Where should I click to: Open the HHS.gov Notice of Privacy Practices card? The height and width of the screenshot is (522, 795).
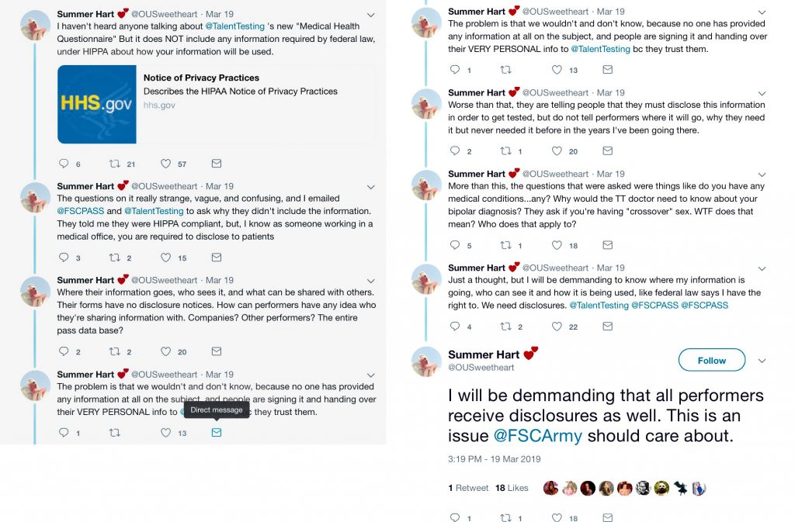point(216,104)
